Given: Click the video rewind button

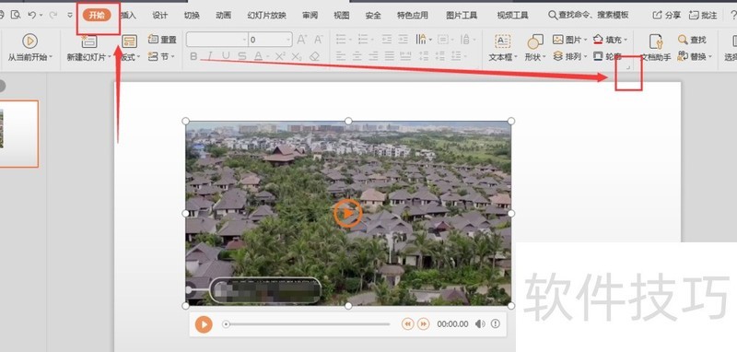Looking at the screenshot, I should [x=407, y=323].
